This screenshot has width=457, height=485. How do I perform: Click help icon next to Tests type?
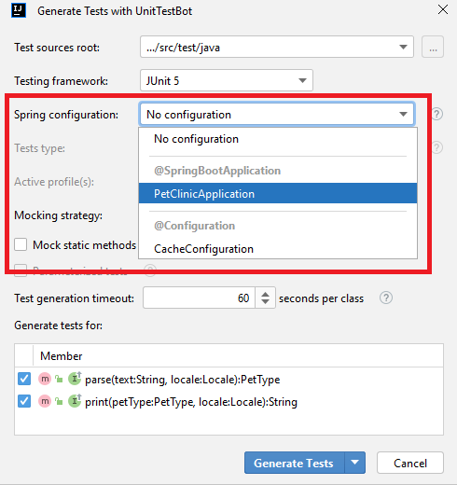(x=436, y=147)
